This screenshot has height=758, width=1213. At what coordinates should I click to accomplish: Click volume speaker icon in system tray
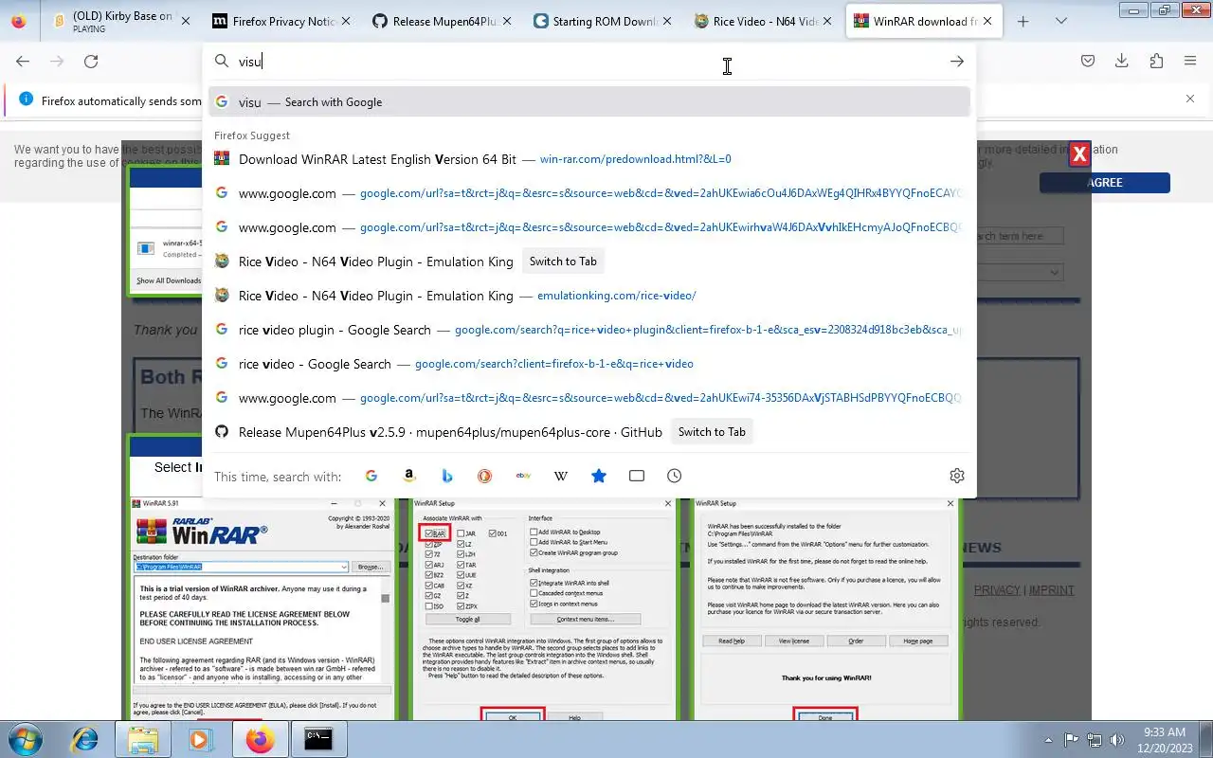point(1118,740)
